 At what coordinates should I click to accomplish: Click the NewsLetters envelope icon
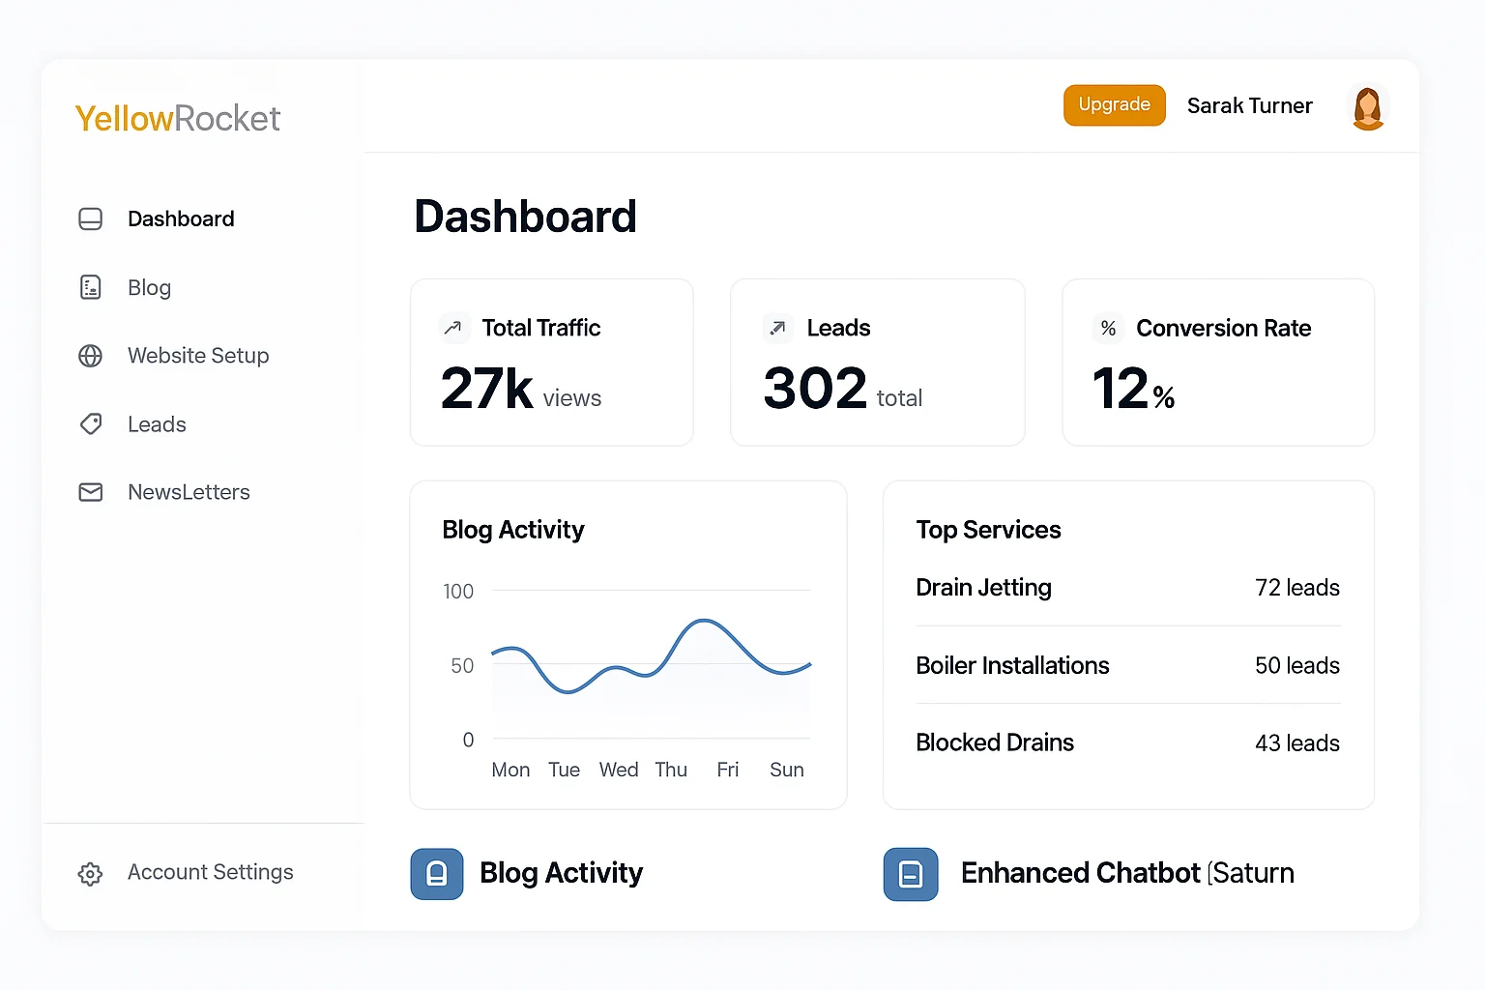90,492
